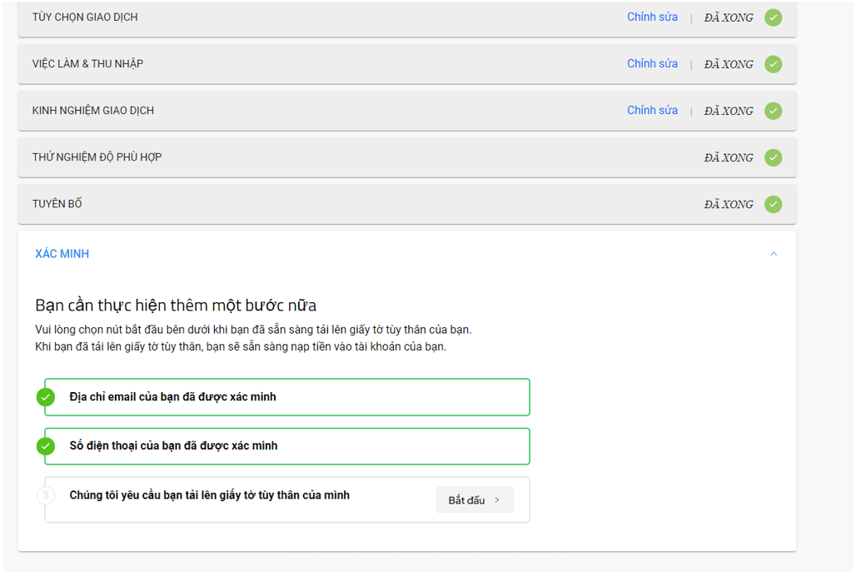Click Chỉnh sửa for TÙY CHỌN GIAO DỊCH
Viewport: 862px width, 572px height.
click(652, 17)
